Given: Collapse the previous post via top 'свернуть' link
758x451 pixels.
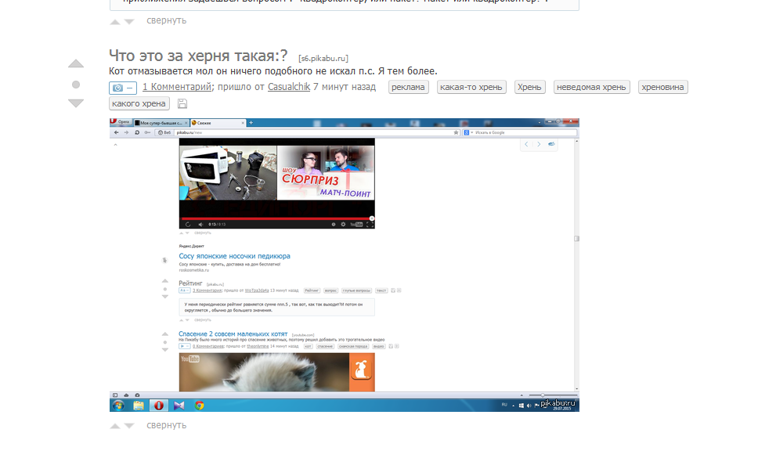Looking at the screenshot, I should coord(167,20).
